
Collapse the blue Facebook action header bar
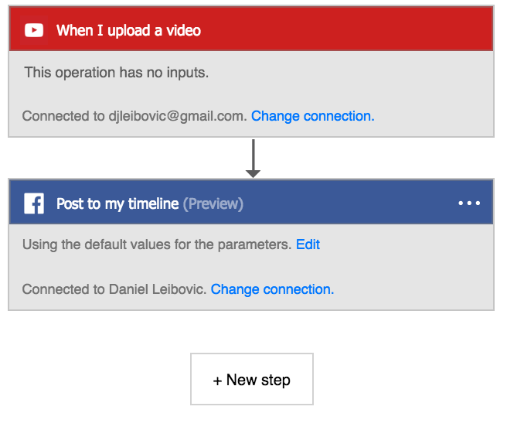point(348,203)
